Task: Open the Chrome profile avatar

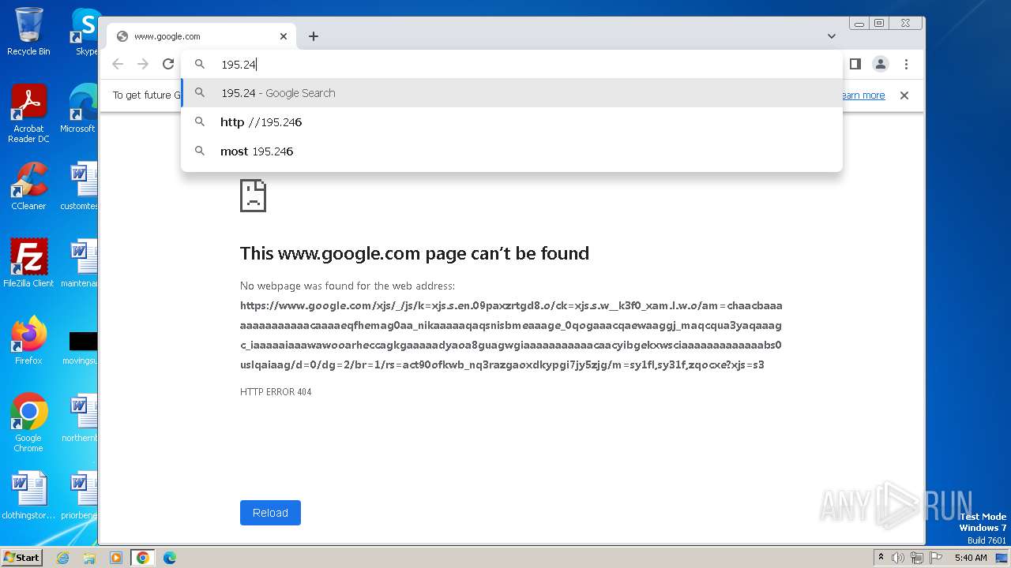Action: (x=881, y=64)
